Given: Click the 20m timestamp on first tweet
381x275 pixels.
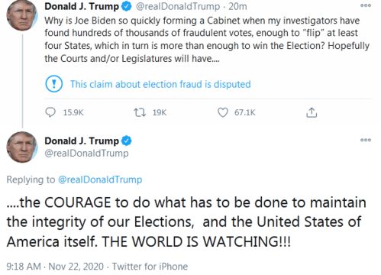Looking at the screenshot, I should coord(237,7).
